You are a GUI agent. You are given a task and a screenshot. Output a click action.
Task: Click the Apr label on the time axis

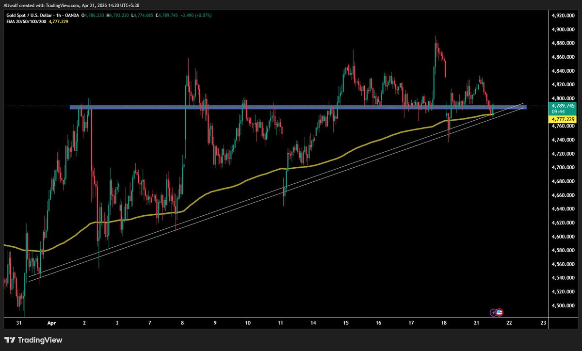point(51,323)
